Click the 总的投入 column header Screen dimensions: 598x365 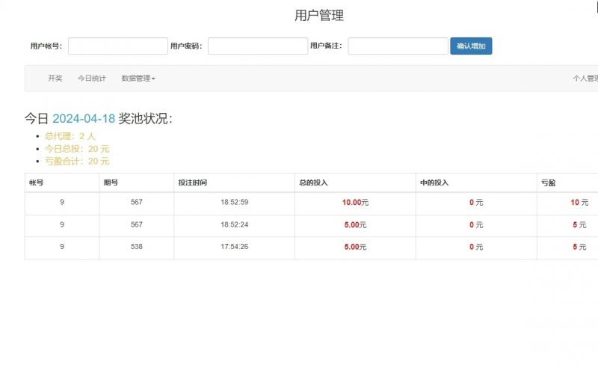313,182
